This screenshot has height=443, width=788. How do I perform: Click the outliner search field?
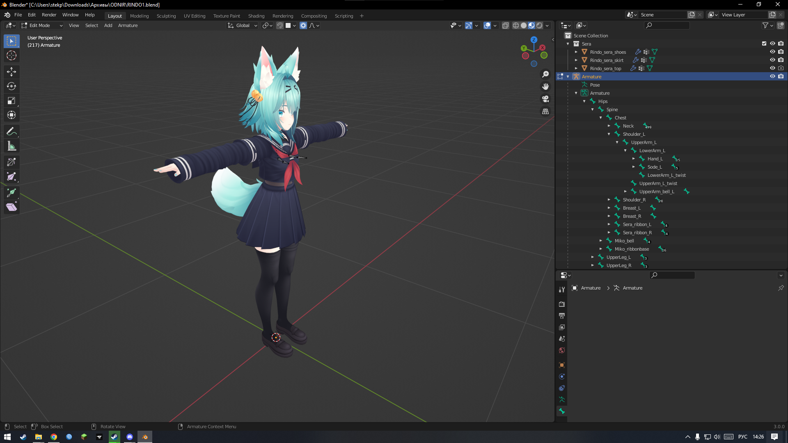667,25
